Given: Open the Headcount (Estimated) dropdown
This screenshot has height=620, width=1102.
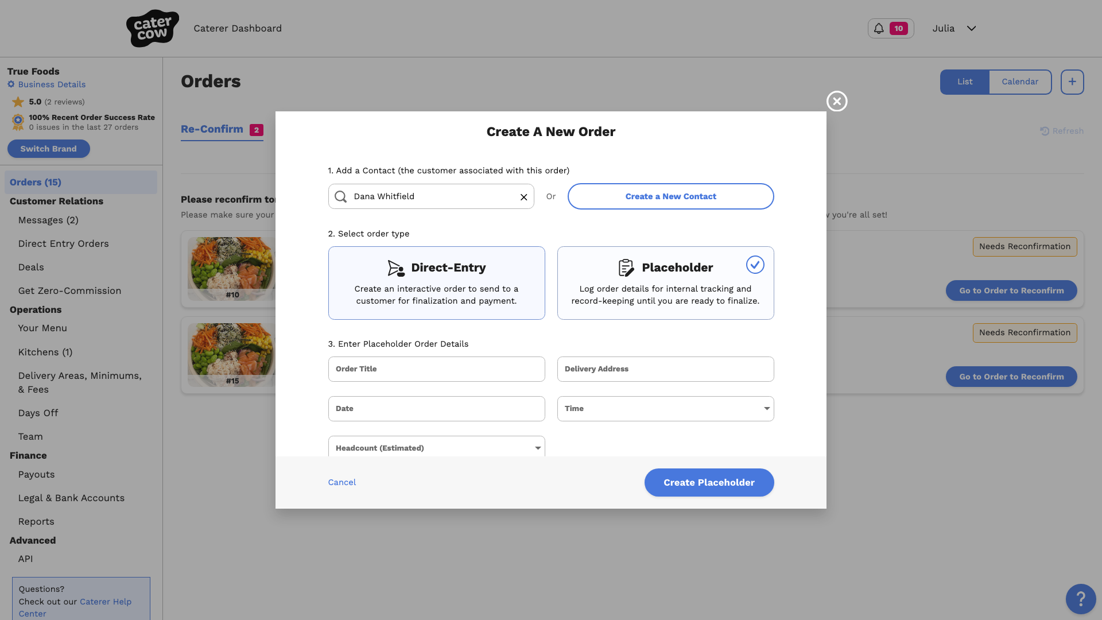Looking at the screenshot, I should (436, 447).
